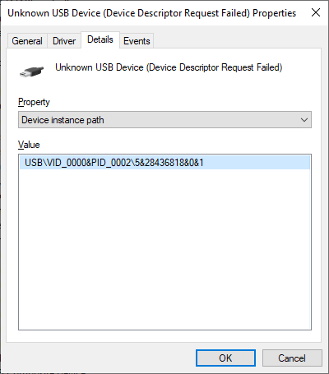Open the Driver tab
The width and height of the screenshot is (329, 374).
64,41
